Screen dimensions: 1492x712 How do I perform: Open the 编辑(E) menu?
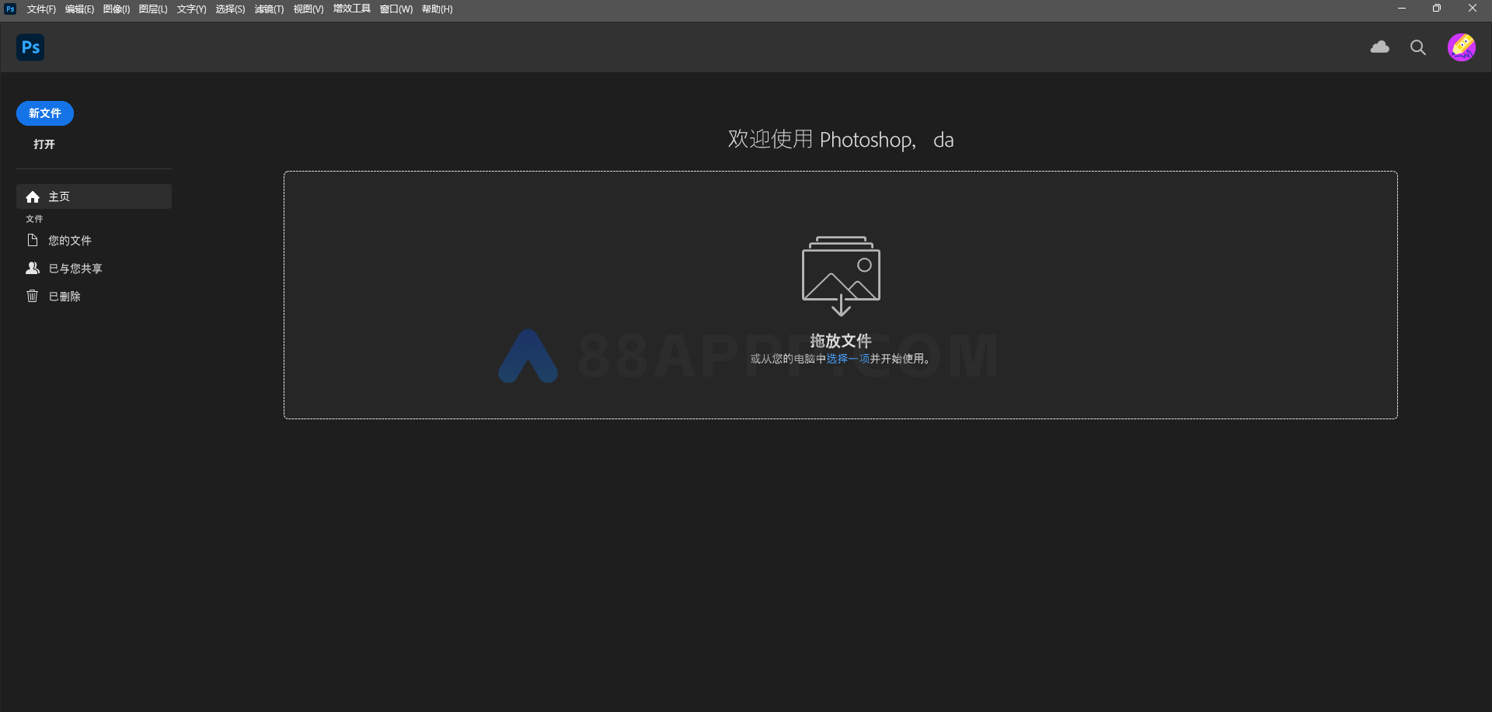click(79, 9)
